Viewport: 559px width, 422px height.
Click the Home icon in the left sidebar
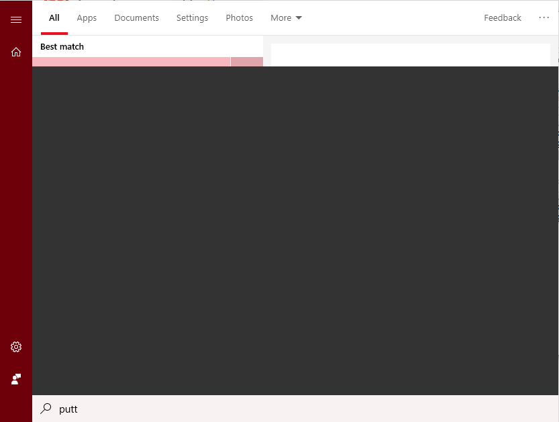(x=16, y=52)
